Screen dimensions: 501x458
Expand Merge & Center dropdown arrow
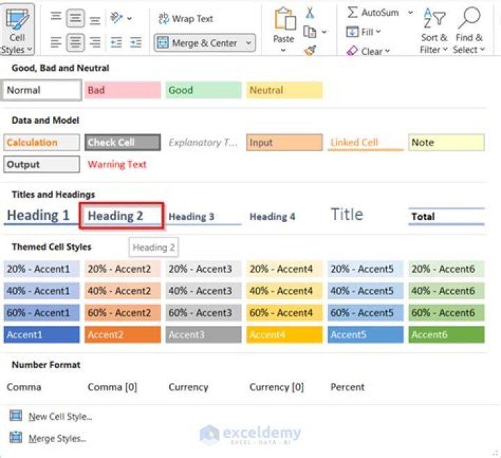pos(248,42)
